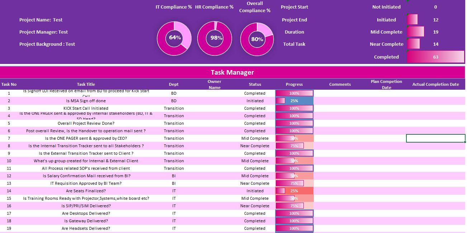Image resolution: width=467 pixels, height=233 pixels.
Task: Click the Duration label
Action: 294,32
